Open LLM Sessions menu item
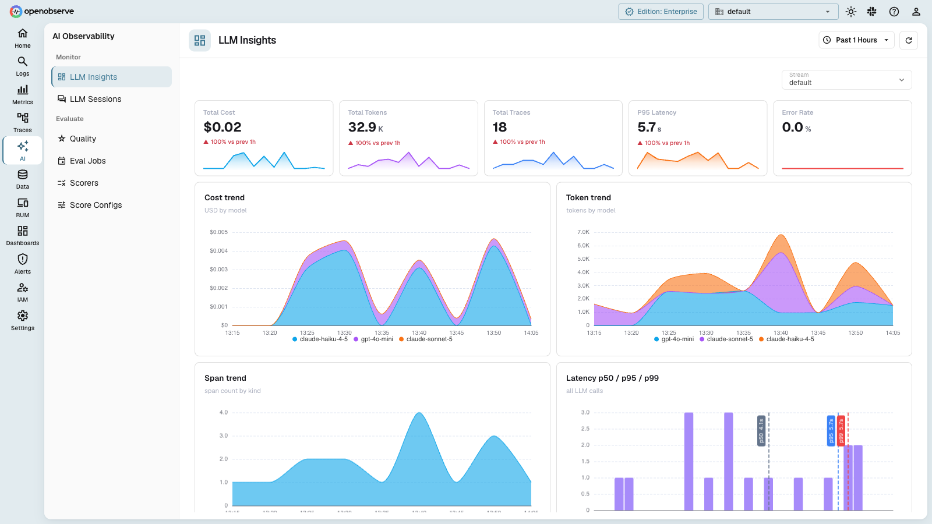This screenshot has height=524, width=932. (x=111, y=99)
